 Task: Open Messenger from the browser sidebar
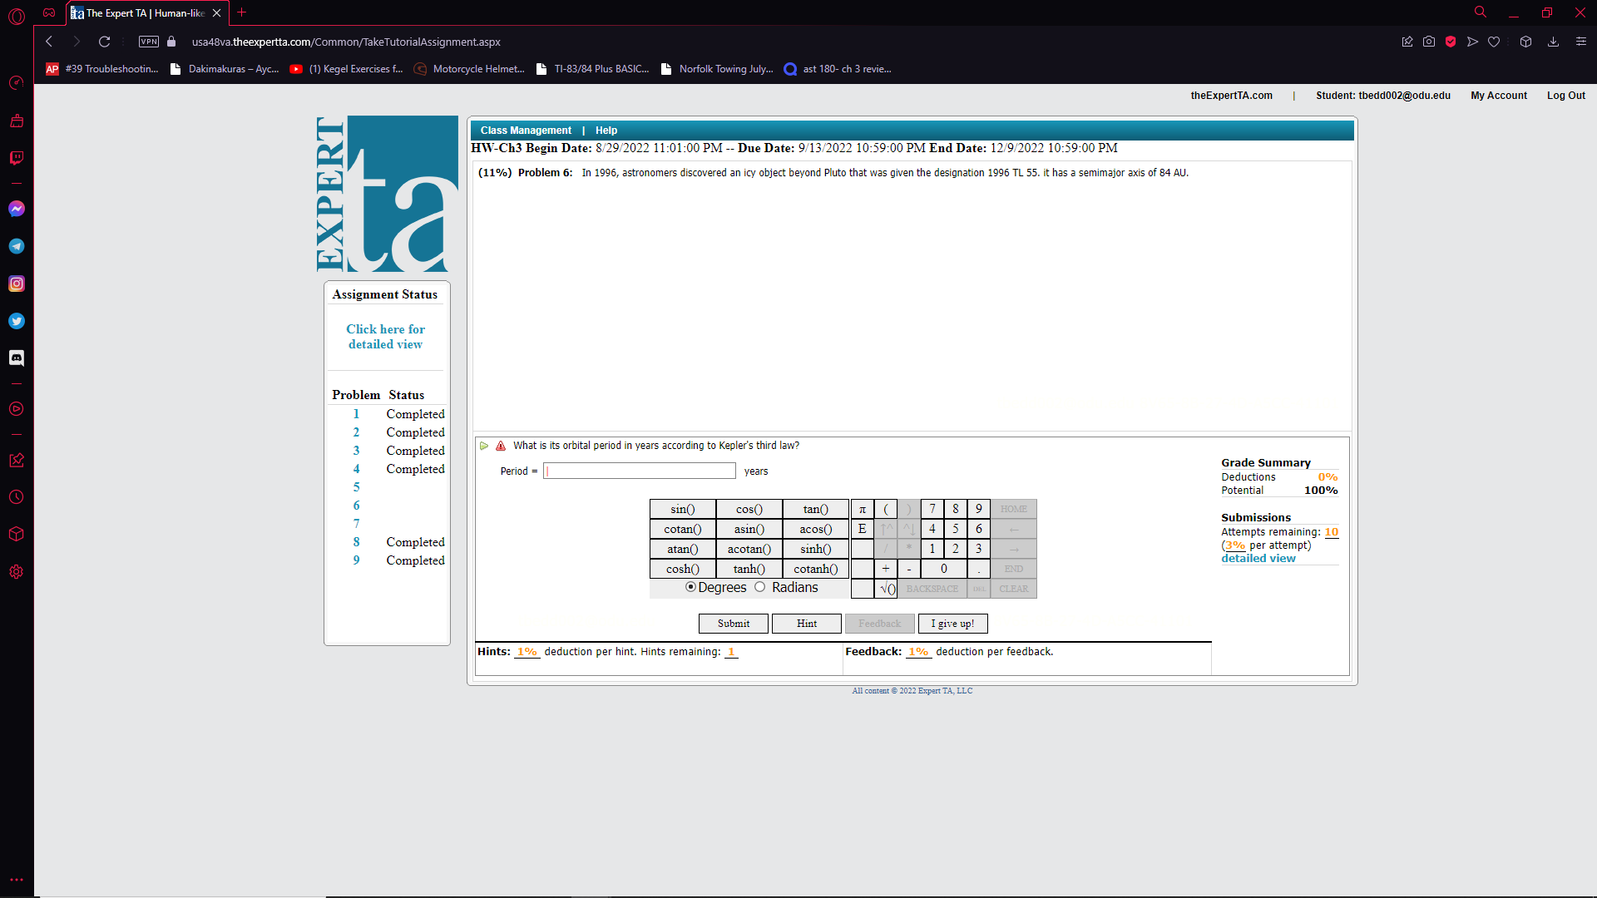(17, 209)
